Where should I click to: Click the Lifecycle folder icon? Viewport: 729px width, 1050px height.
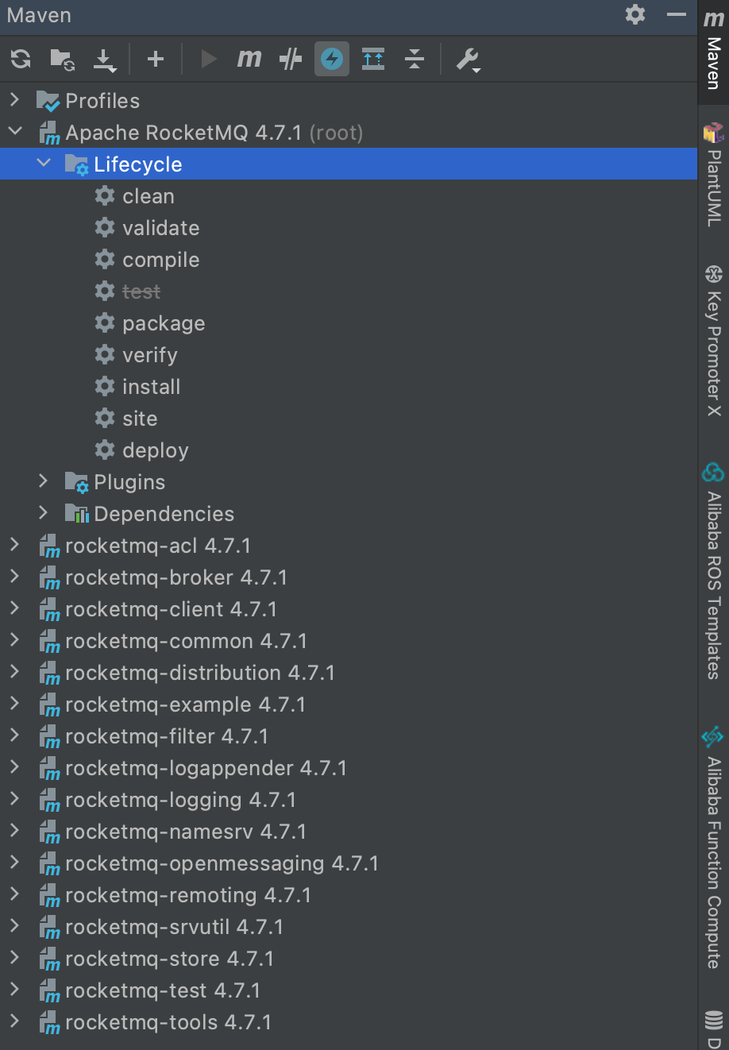click(x=76, y=164)
